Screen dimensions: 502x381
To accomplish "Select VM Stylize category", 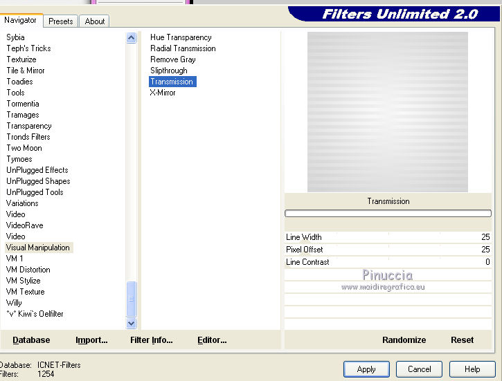I will (23, 281).
